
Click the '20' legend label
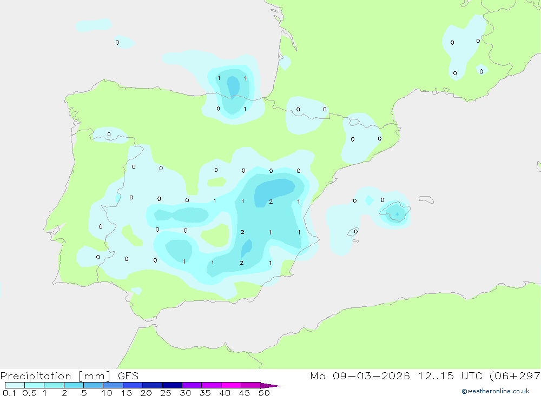pos(146,393)
